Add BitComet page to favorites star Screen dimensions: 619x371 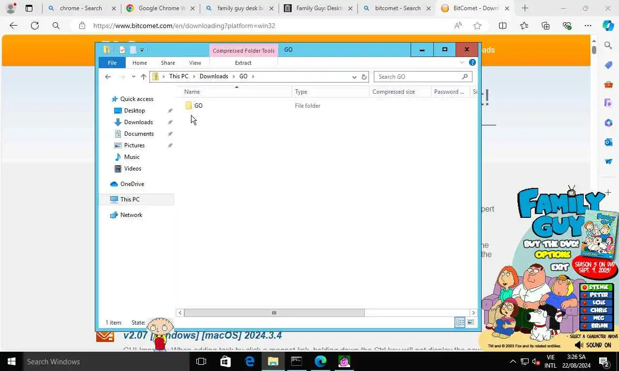(x=477, y=26)
